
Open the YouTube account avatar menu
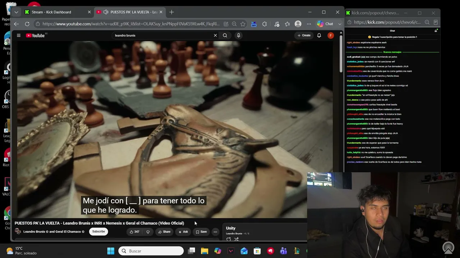point(331,35)
